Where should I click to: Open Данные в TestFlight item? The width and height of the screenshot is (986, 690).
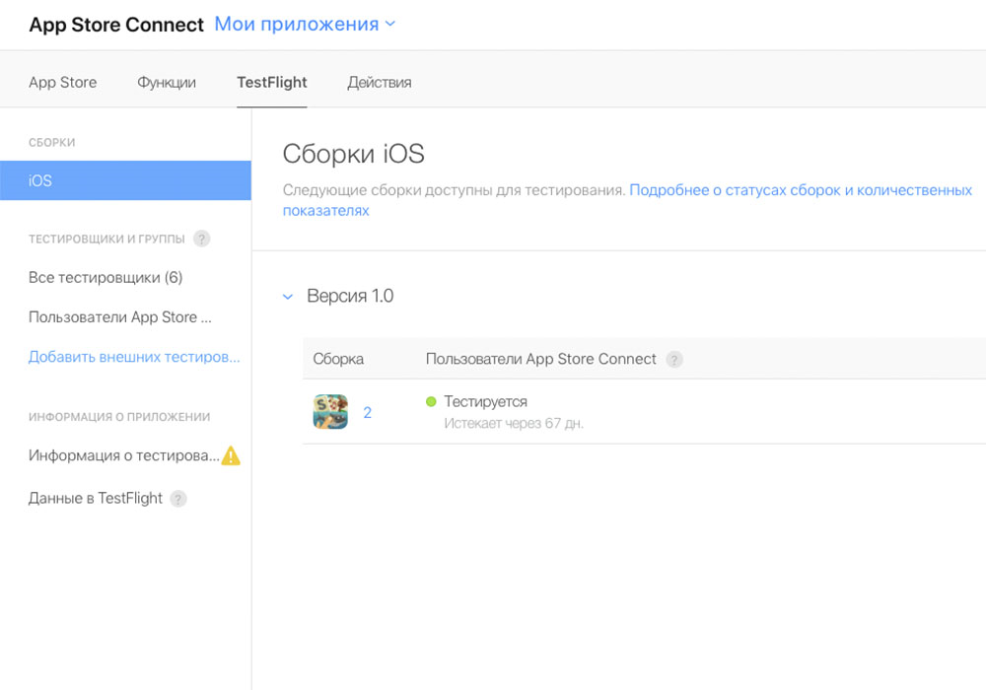(96, 499)
